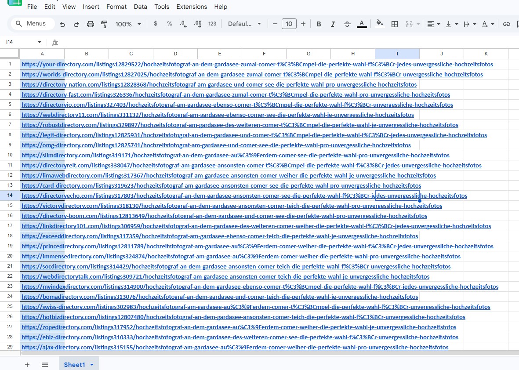Click the Merge cells icon
519x370 pixels.
point(409,24)
